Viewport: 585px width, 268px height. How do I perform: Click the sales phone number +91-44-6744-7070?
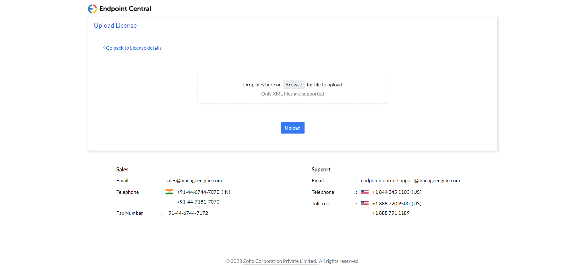pyautogui.click(x=198, y=192)
